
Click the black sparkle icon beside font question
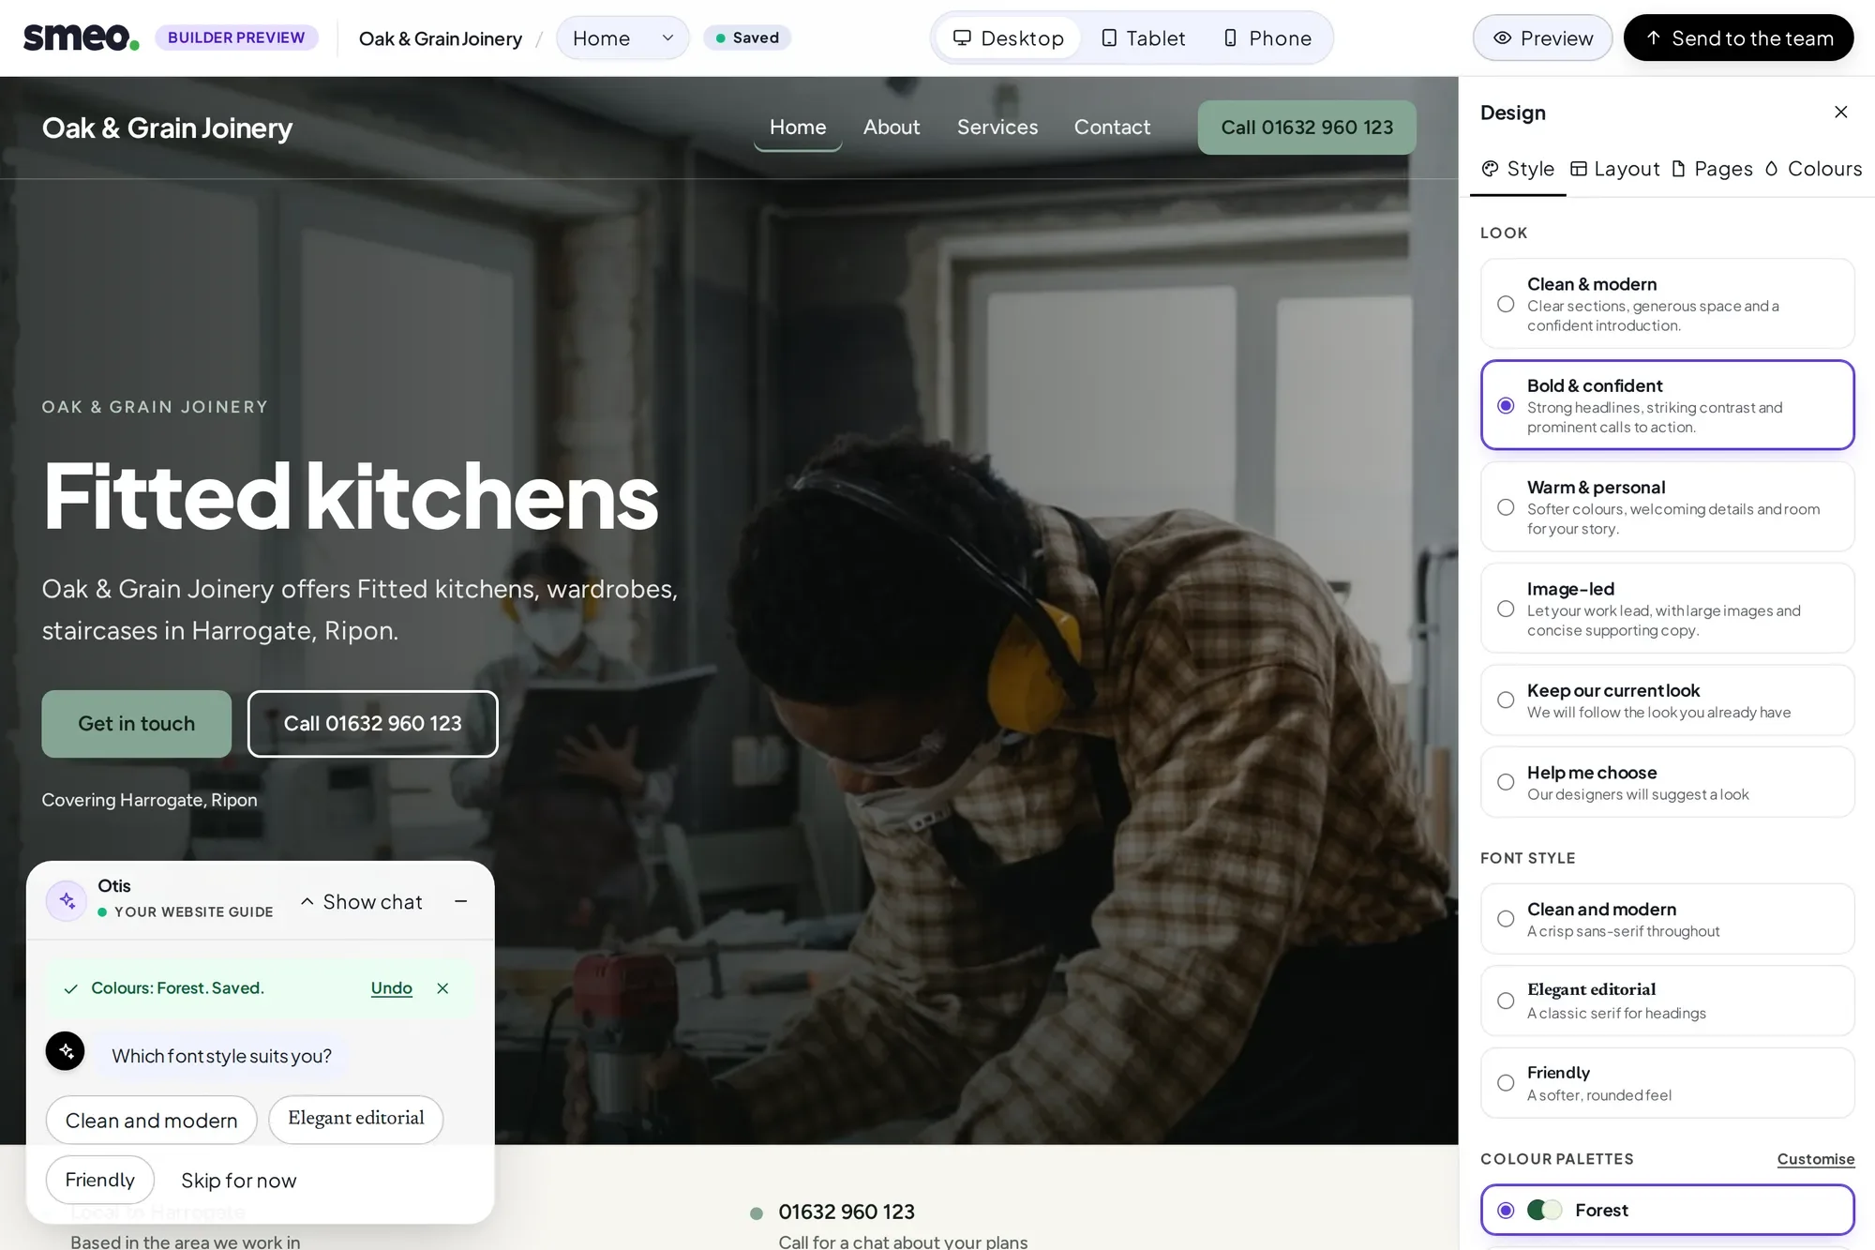click(66, 1051)
